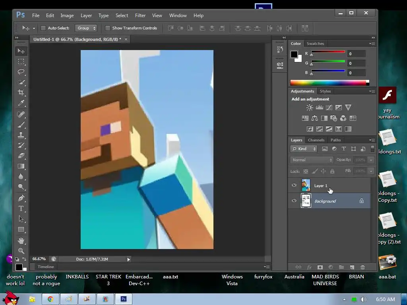Select the Path Selection tool
The height and width of the screenshot is (305, 407).
tap(21, 219)
